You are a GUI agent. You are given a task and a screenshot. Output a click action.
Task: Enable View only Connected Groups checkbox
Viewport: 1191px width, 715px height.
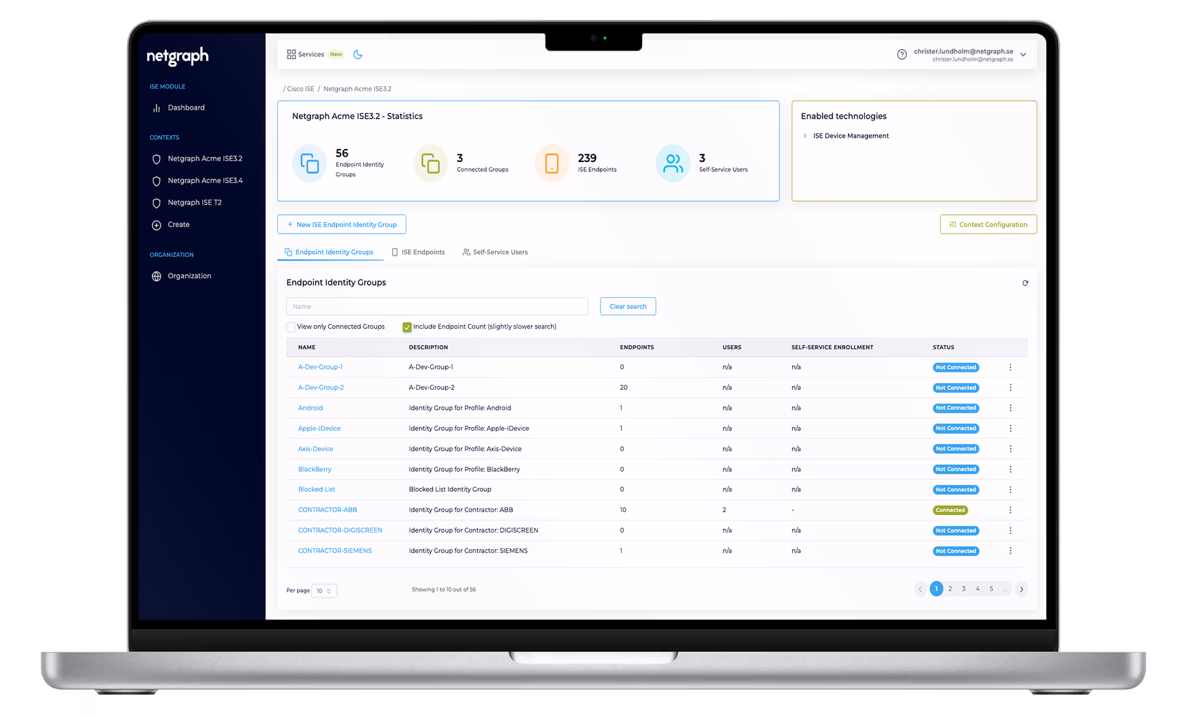(x=291, y=327)
